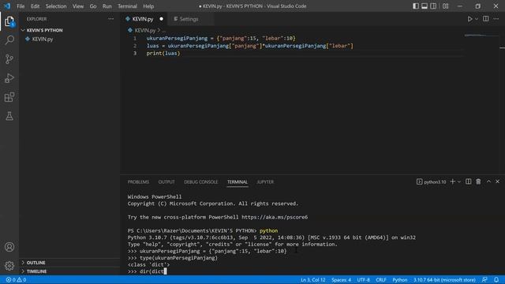Open Run and Debug view icon
505x284 pixels.
tap(9, 78)
